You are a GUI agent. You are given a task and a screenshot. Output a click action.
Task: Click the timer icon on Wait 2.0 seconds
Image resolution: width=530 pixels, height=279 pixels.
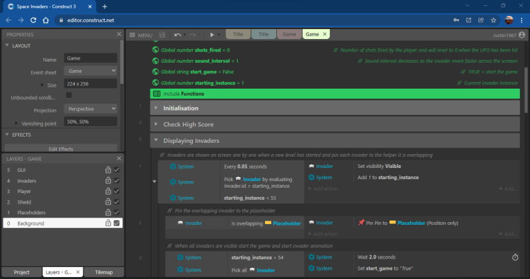515,257
